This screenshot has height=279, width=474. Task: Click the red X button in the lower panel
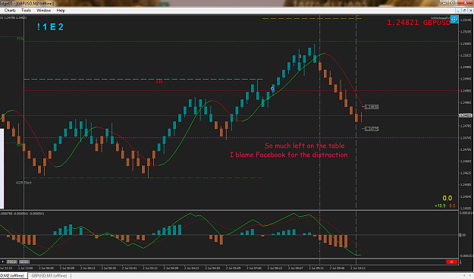tap(452, 262)
